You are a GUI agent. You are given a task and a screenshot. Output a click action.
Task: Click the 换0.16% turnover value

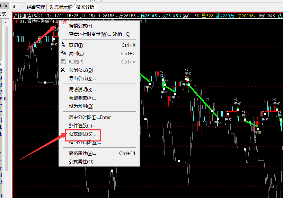[x=191, y=16]
